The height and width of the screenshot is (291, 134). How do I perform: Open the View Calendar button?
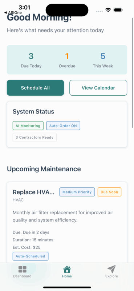tap(98, 88)
